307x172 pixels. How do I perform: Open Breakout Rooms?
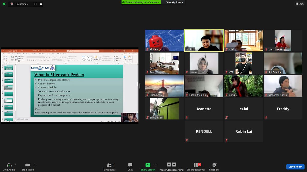196,167
